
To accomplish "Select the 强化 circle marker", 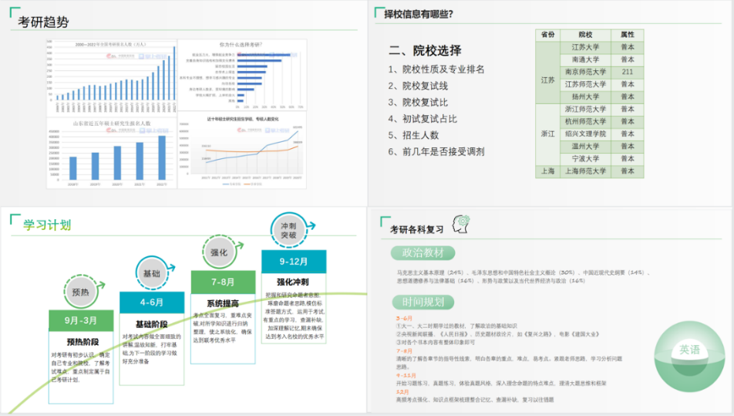I will tap(219, 252).
